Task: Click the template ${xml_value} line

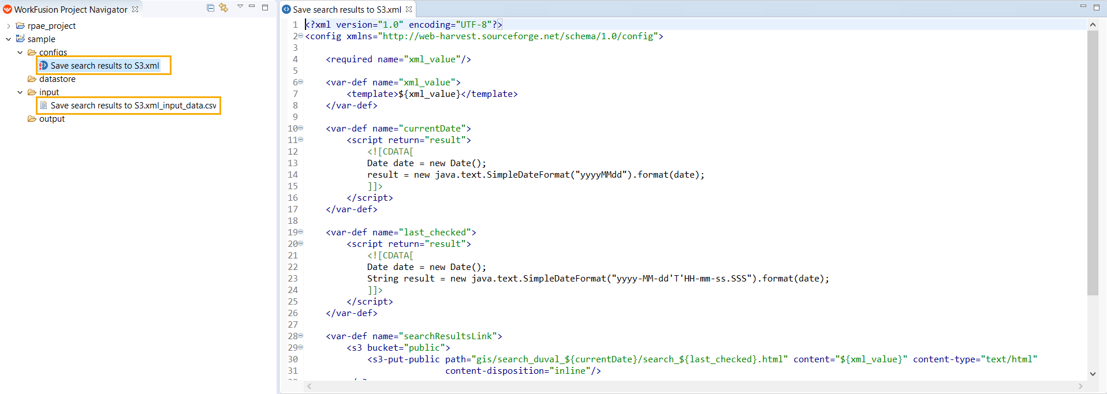Action: coord(432,93)
